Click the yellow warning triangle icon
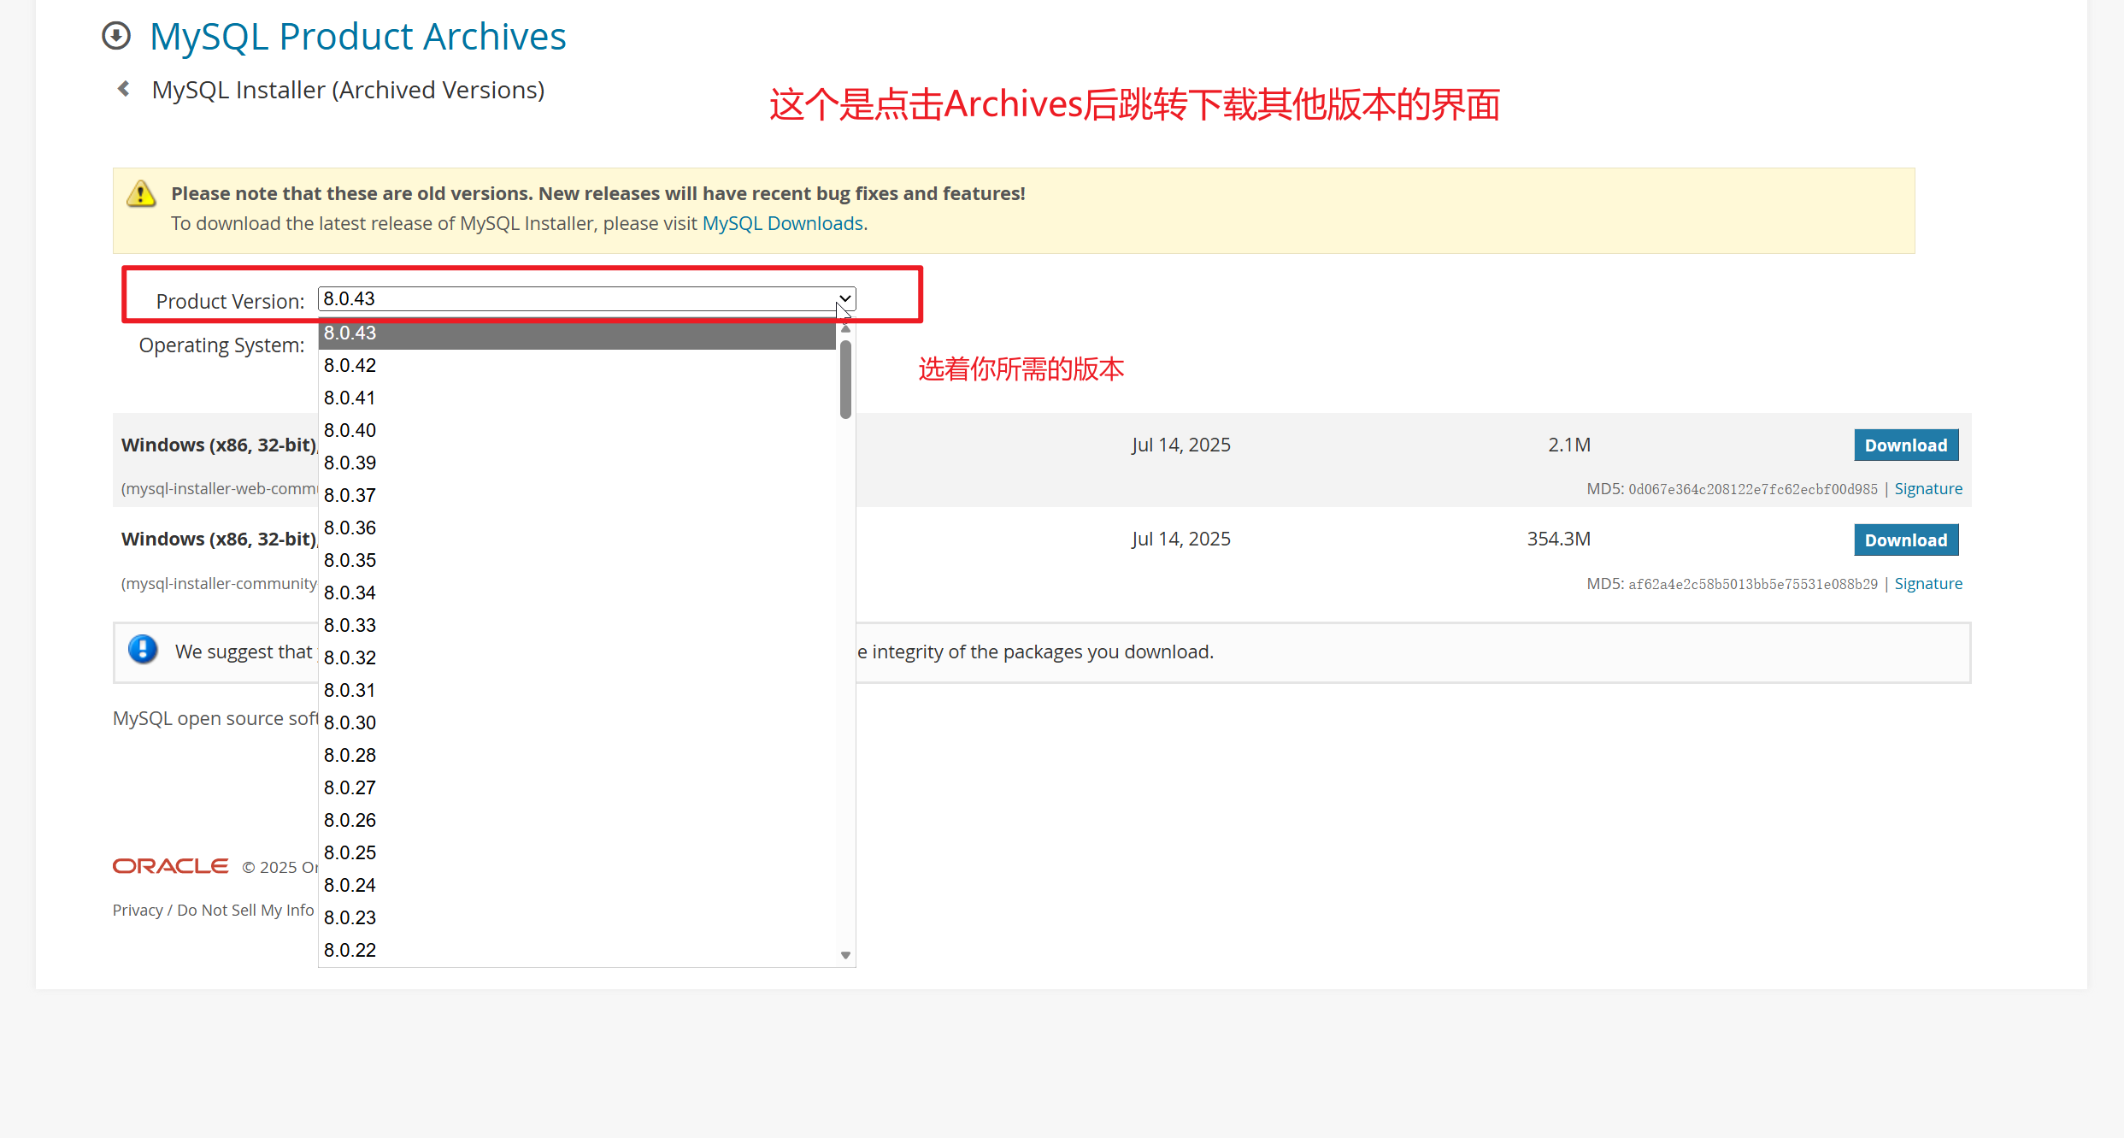 pyautogui.click(x=141, y=194)
